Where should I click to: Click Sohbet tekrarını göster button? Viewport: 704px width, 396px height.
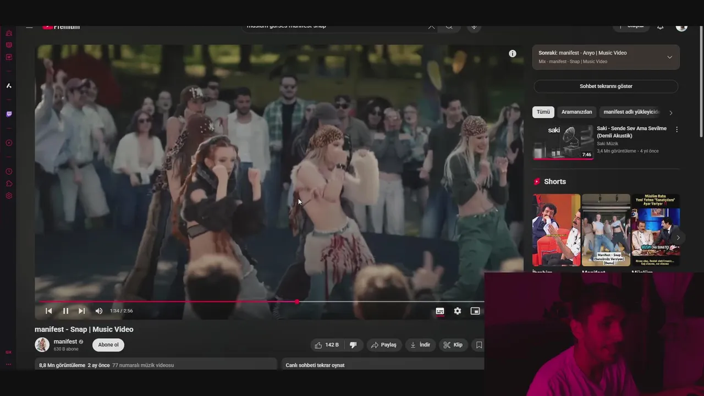click(606, 86)
